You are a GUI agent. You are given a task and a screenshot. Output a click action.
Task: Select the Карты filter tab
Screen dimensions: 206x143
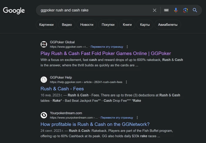point(145,25)
